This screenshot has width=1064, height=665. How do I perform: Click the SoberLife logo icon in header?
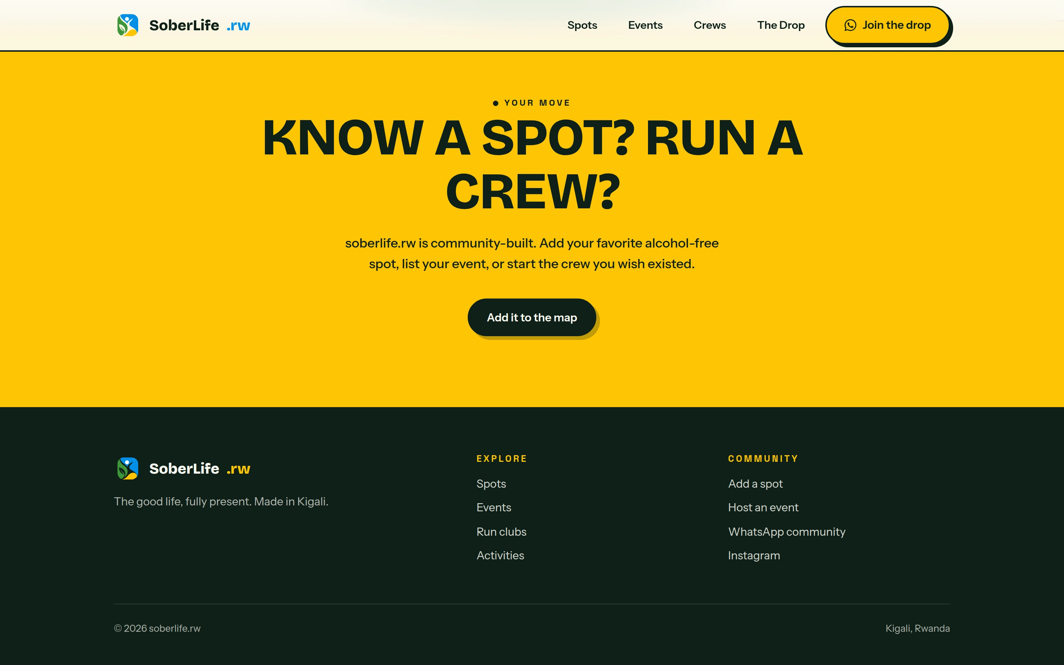pyautogui.click(x=128, y=25)
